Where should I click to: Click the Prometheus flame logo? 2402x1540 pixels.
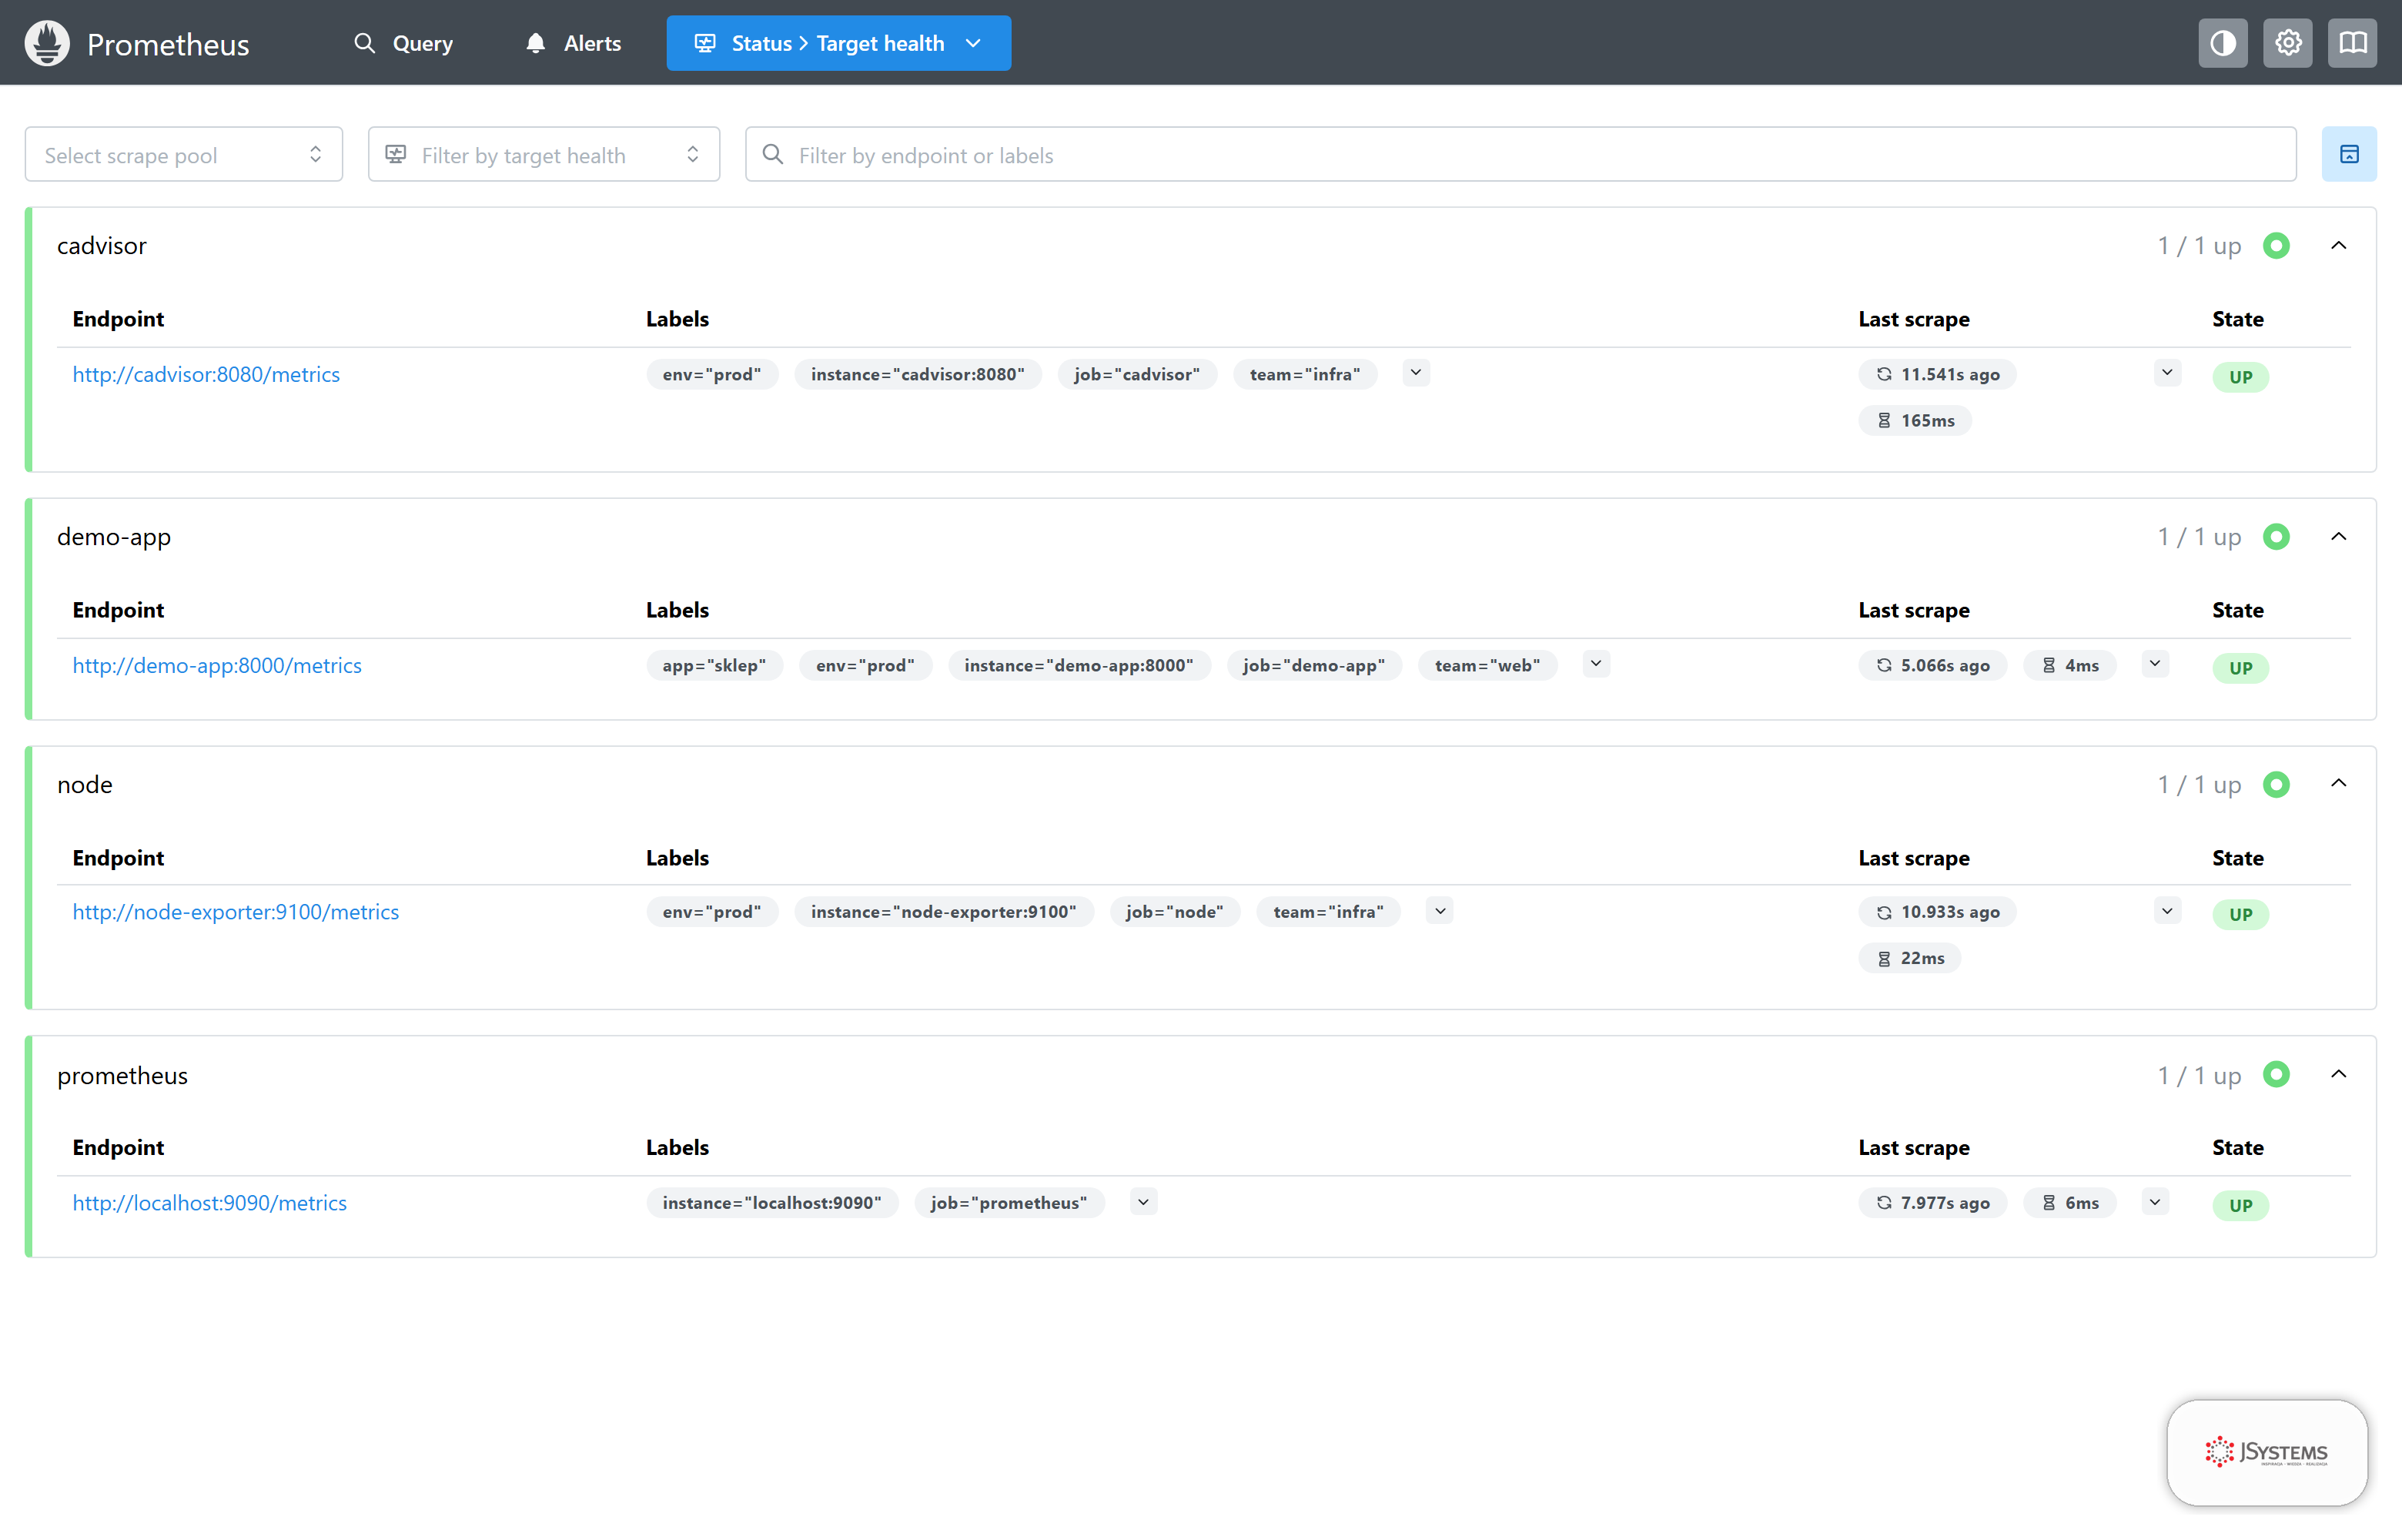(47, 43)
